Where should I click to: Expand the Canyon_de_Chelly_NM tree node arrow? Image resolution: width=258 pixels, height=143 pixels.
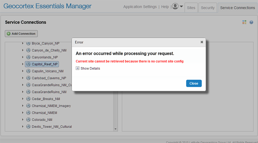23,50
